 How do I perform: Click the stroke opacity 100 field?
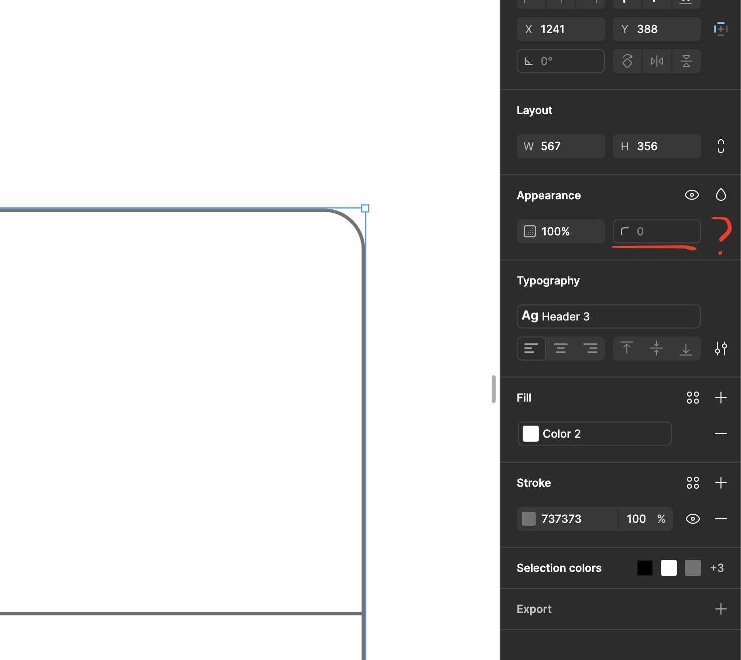coord(636,519)
